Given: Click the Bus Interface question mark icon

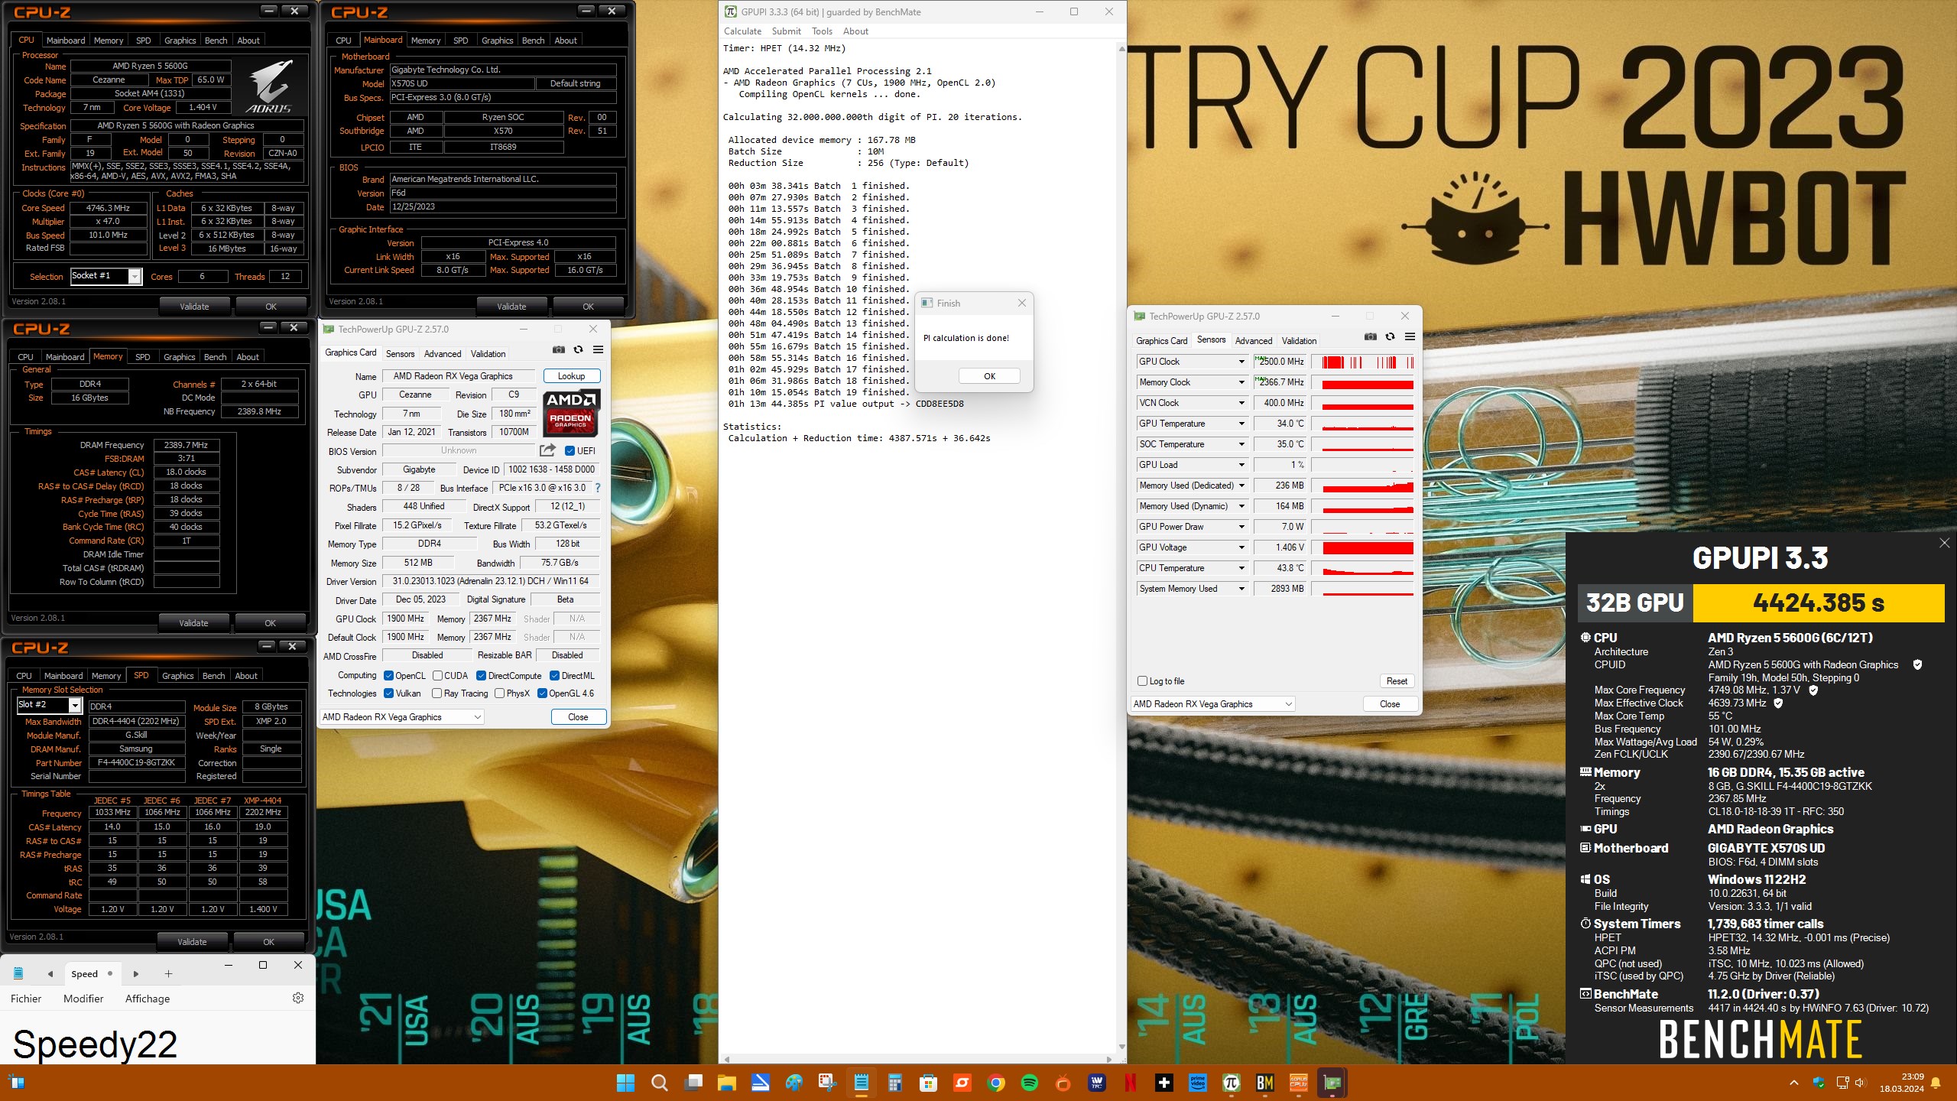Looking at the screenshot, I should click(598, 488).
